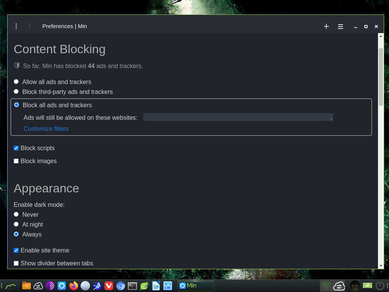Open the Customize filters link
Image resolution: width=389 pixels, height=292 pixels.
46,129
